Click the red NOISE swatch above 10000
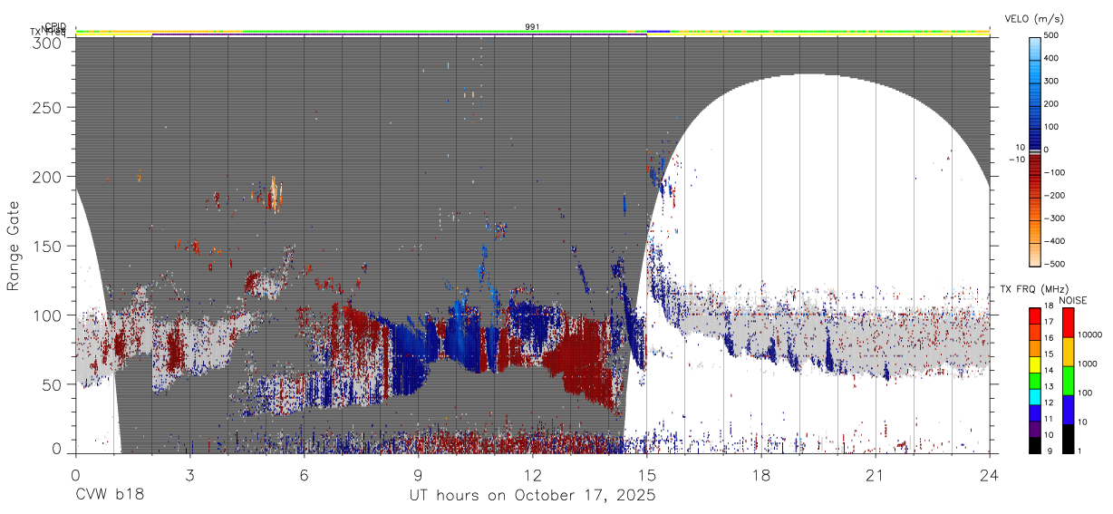The image size is (1113, 514). coord(1067,323)
